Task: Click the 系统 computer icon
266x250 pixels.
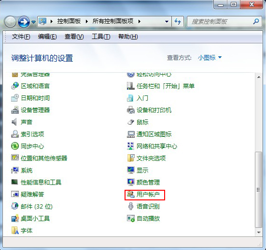Action: click(x=15, y=170)
